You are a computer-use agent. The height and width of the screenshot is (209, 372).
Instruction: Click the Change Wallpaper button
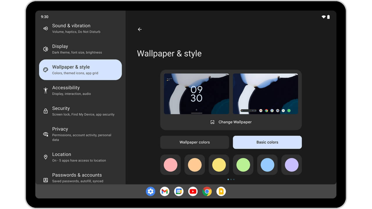[231, 122]
